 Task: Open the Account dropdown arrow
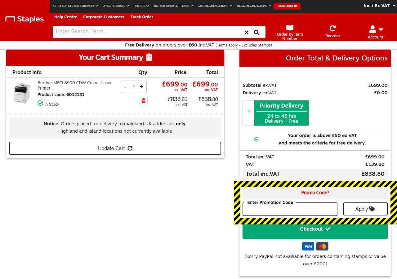[381, 29]
